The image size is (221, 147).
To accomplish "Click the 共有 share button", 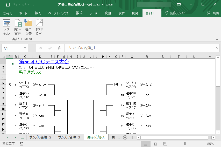I will (x=213, y=13).
